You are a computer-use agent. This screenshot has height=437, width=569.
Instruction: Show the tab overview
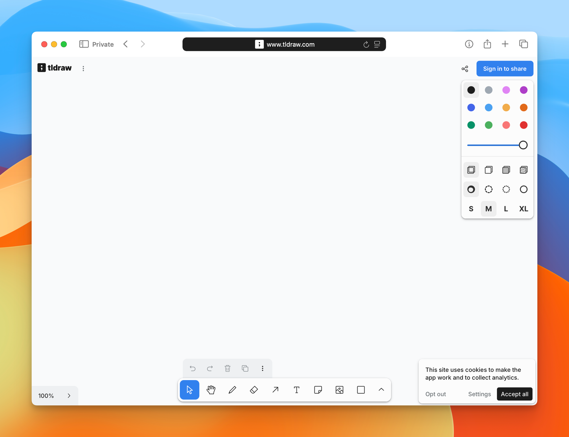click(x=523, y=44)
